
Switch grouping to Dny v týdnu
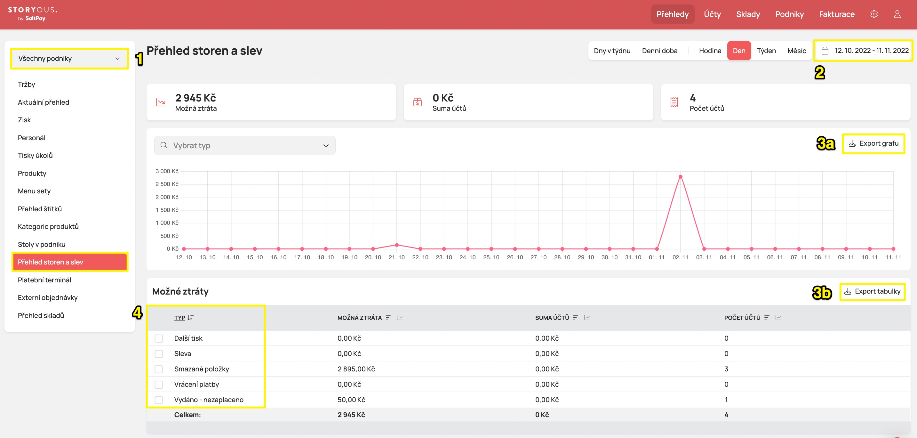point(612,51)
